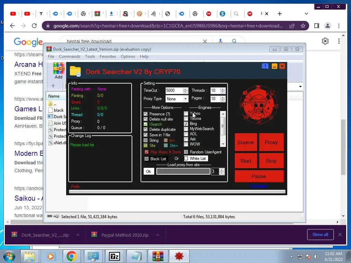Open the WinRAR Tools menu

(90, 57)
